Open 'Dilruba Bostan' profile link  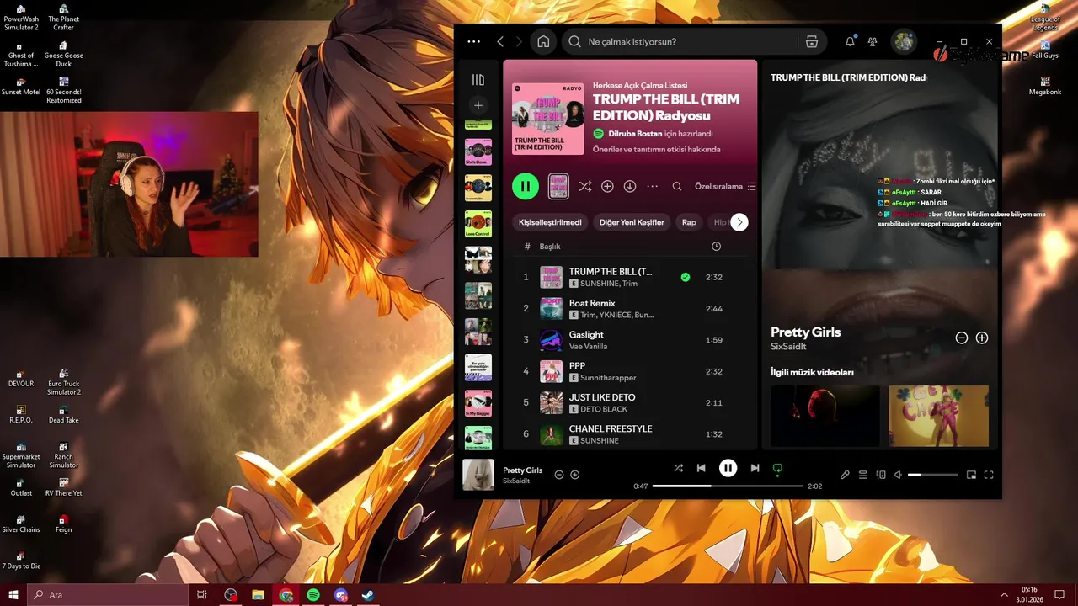pos(635,134)
